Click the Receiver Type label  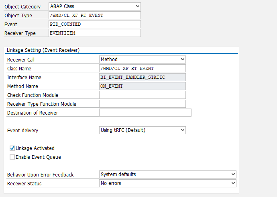click(x=20, y=33)
